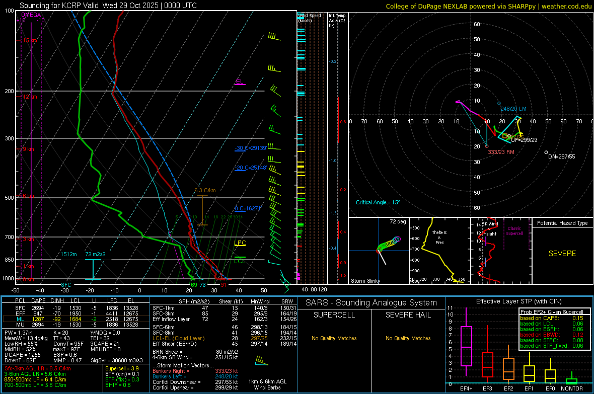The height and width of the screenshot is (394, 594).
Task: Click the 'based on CAPE: 0.15' line
Action: coord(552,318)
